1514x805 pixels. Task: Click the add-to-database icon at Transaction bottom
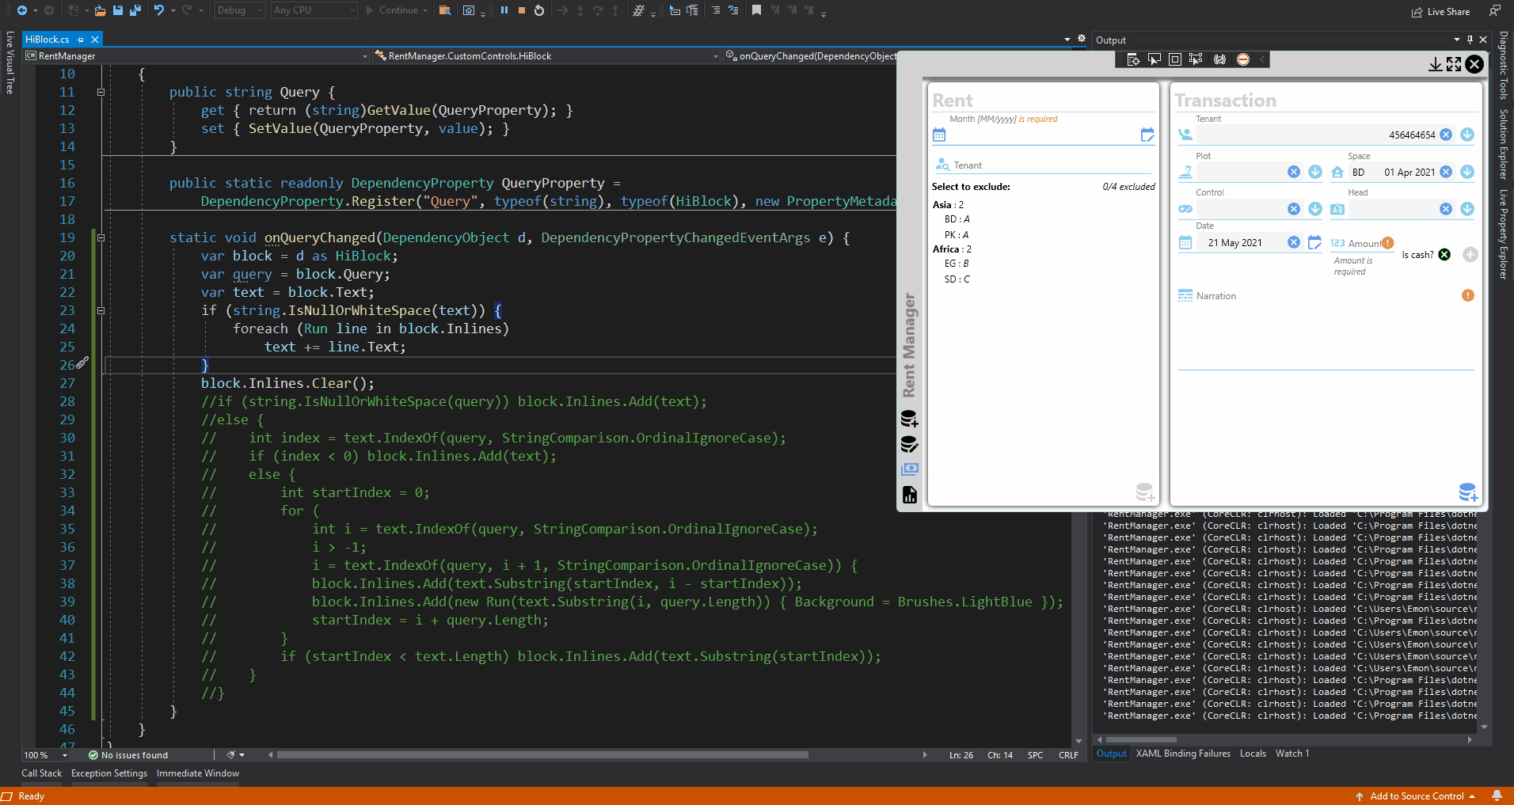tap(1467, 492)
